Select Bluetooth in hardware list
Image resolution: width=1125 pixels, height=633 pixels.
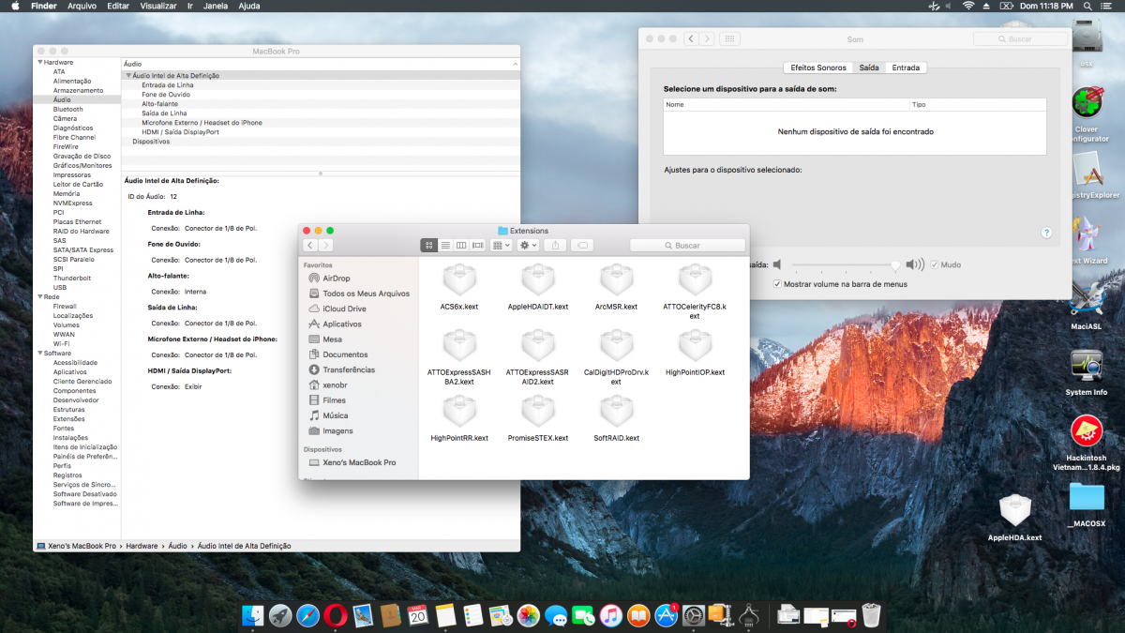click(x=67, y=110)
